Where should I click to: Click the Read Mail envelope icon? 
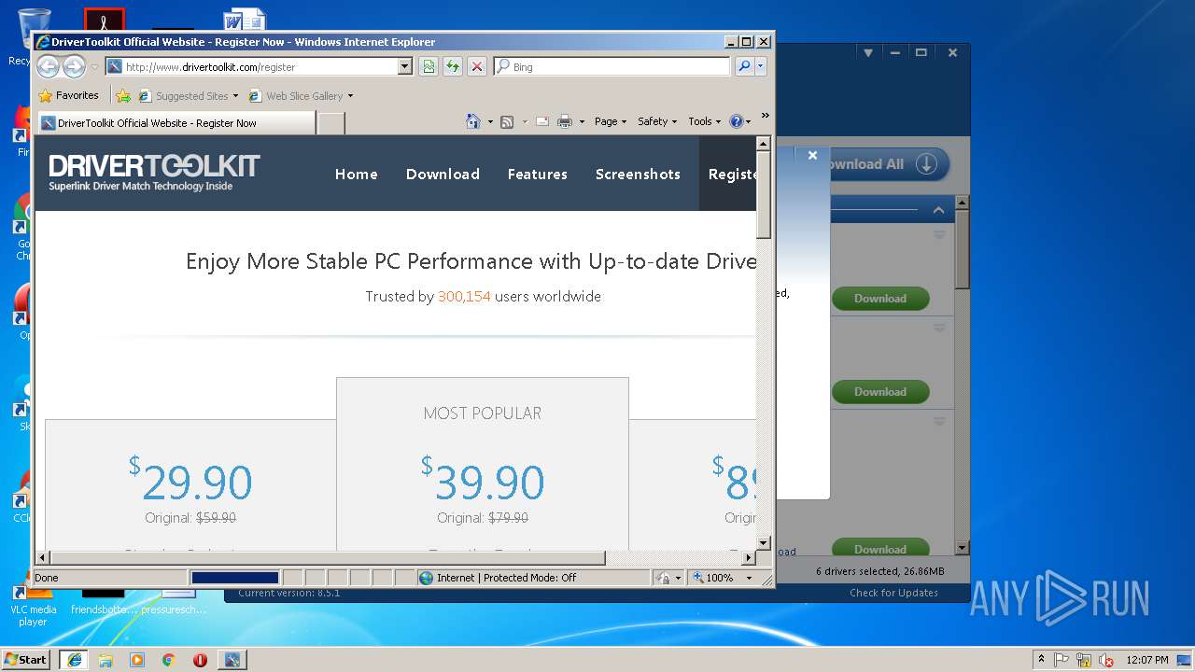pyautogui.click(x=541, y=121)
